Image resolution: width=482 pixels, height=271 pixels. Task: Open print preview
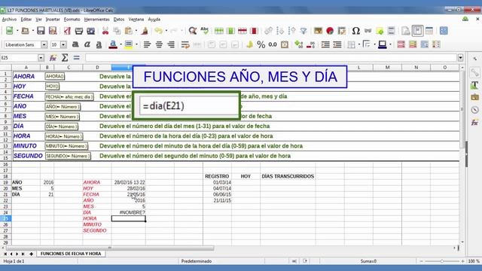90,31
